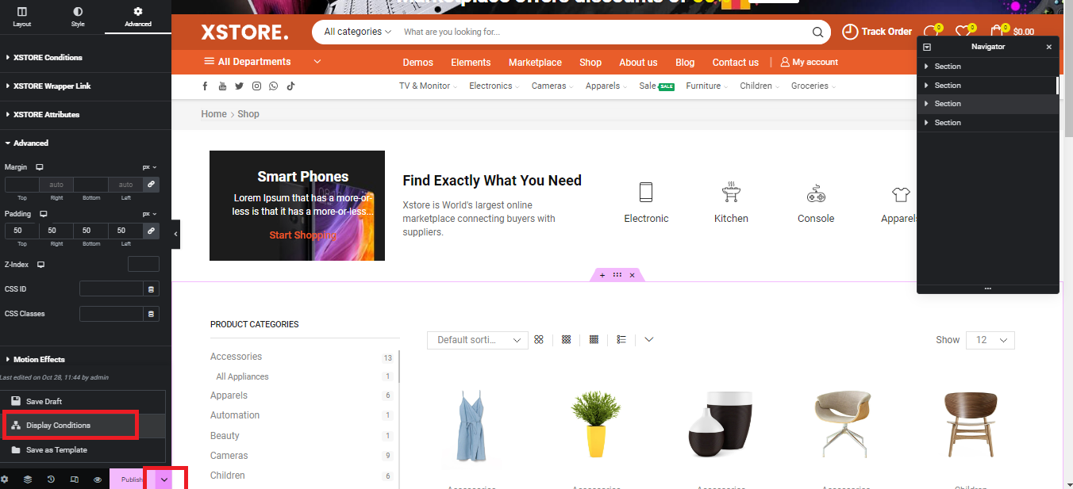Open the YouTube social icon

(222, 86)
